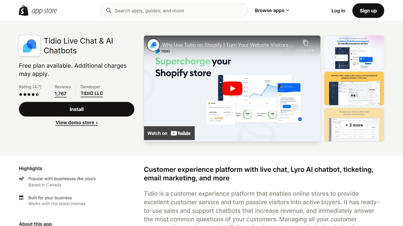This screenshot has height=226, width=403.
Task: Open the Preview carts screenshot thumbnail
Action: (354, 89)
